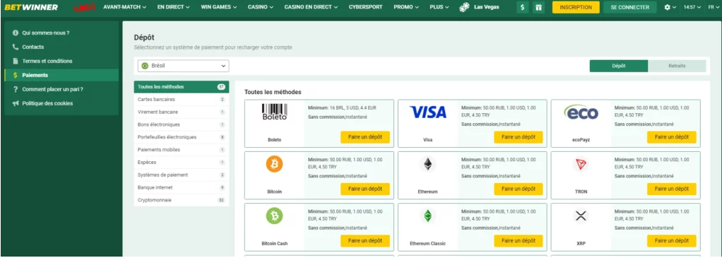Select the Boleto barcode logo
722x258 pixels.
tap(274, 112)
